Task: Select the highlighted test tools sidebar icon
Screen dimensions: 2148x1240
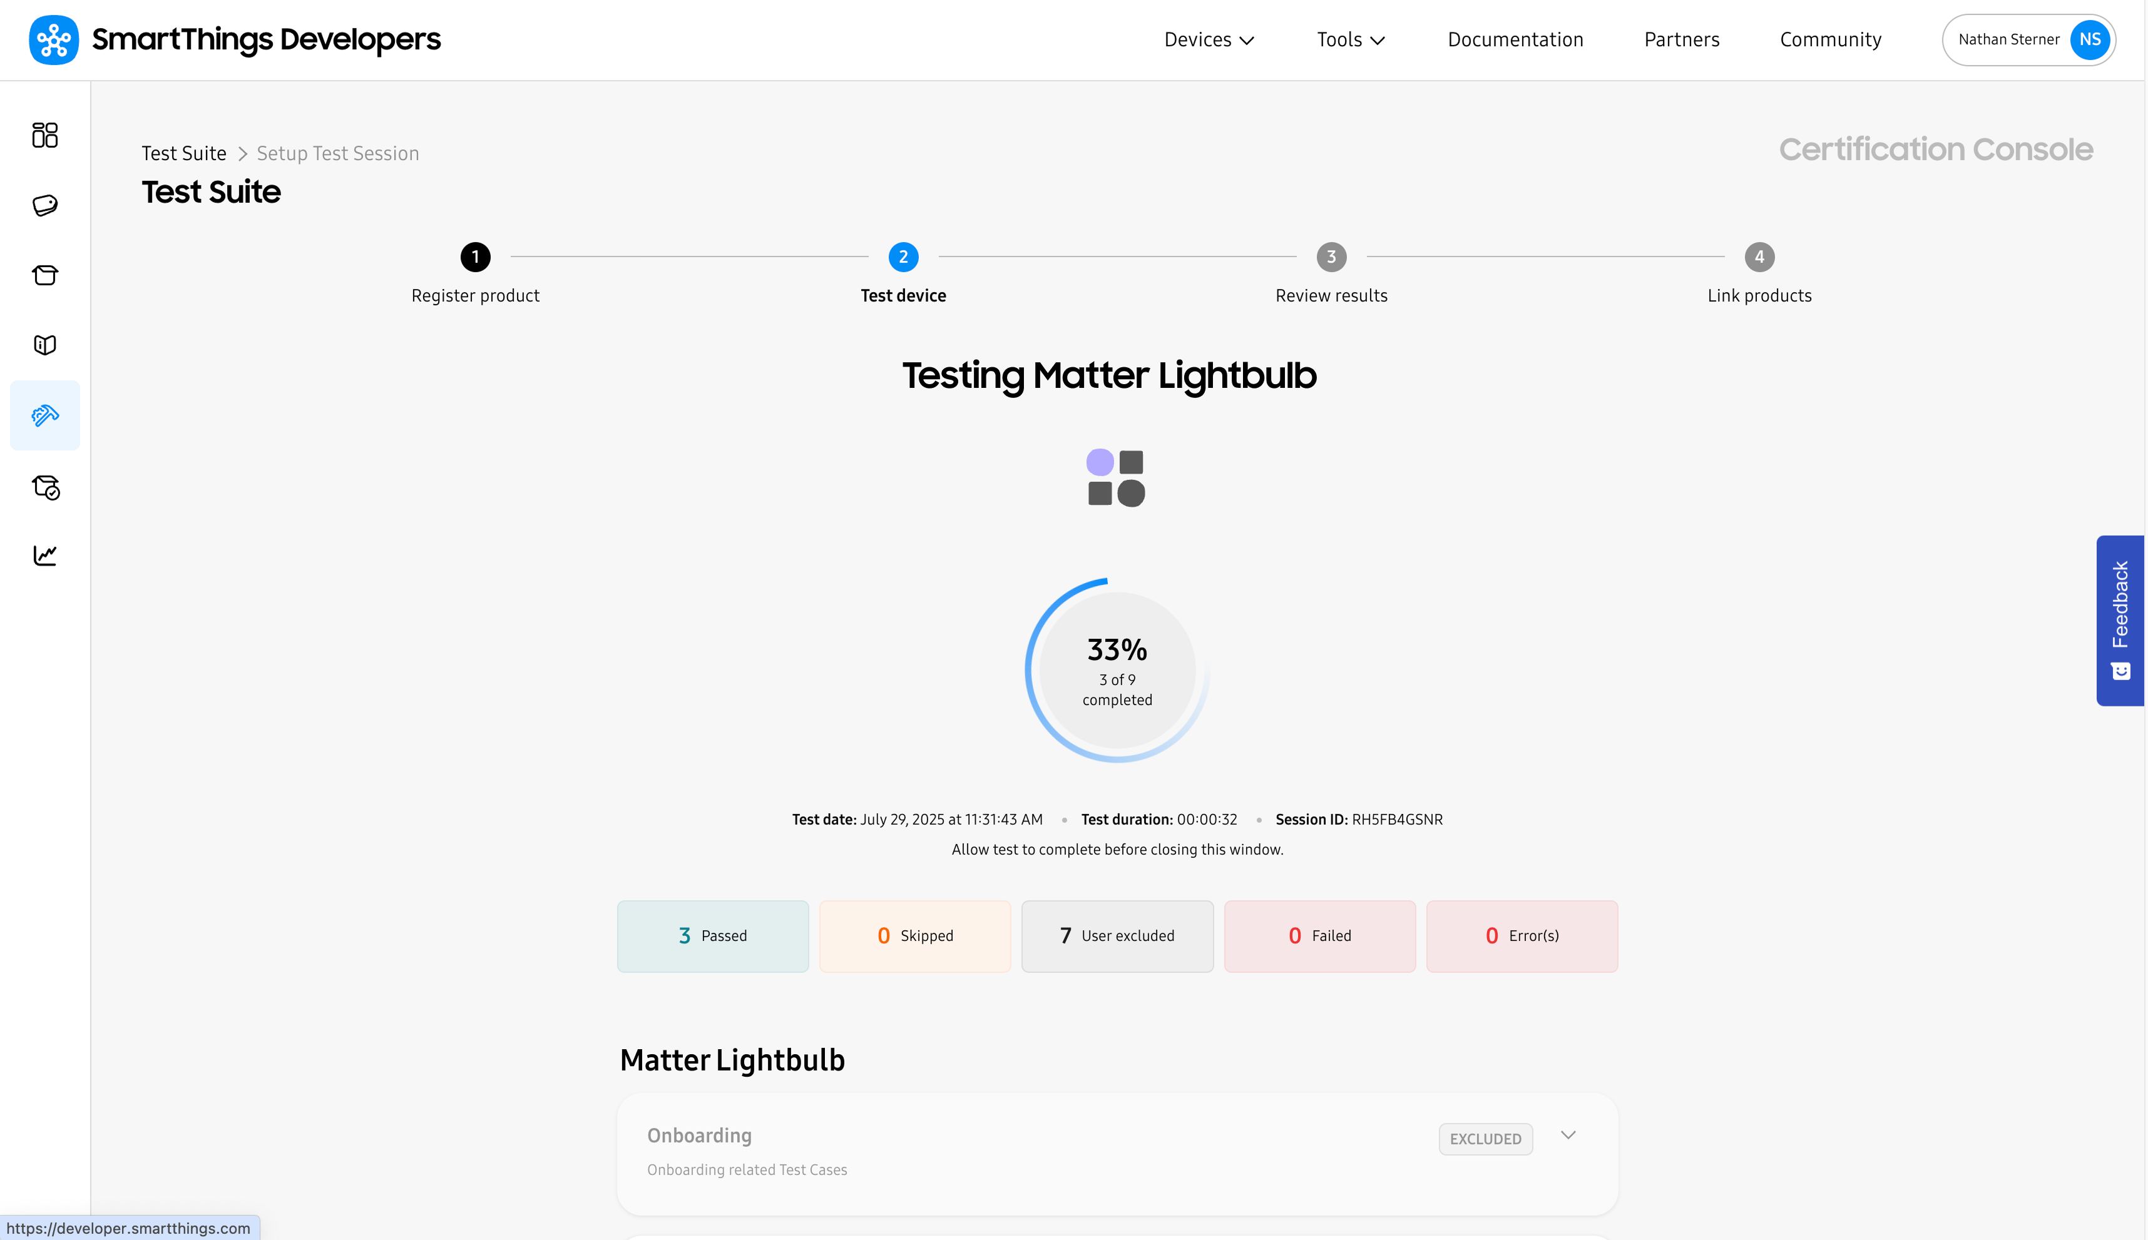Action: [45, 415]
